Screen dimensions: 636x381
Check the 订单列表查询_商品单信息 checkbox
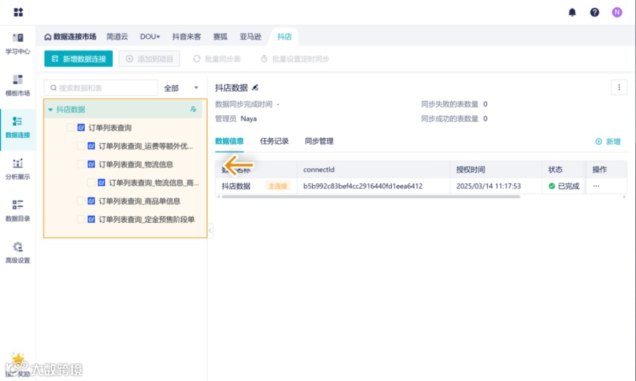[x=81, y=201]
